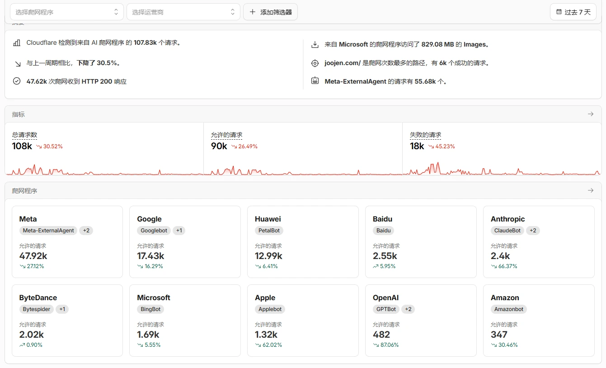Click the Amazonbot tag
606x368 pixels.
point(509,309)
